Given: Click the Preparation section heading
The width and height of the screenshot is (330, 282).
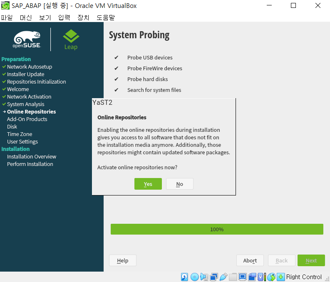Looking at the screenshot, I should pos(16,59).
